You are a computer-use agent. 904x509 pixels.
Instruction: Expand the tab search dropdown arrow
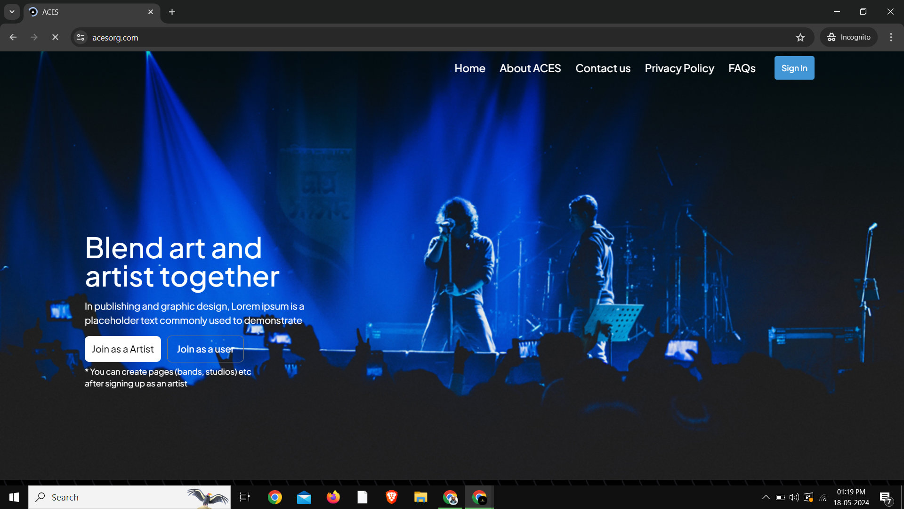pyautogui.click(x=12, y=12)
